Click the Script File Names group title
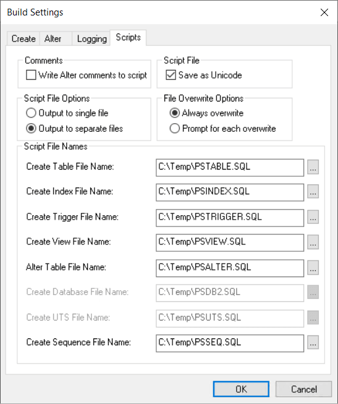Viewport: 338px width, 404px height. click(56, 147)
